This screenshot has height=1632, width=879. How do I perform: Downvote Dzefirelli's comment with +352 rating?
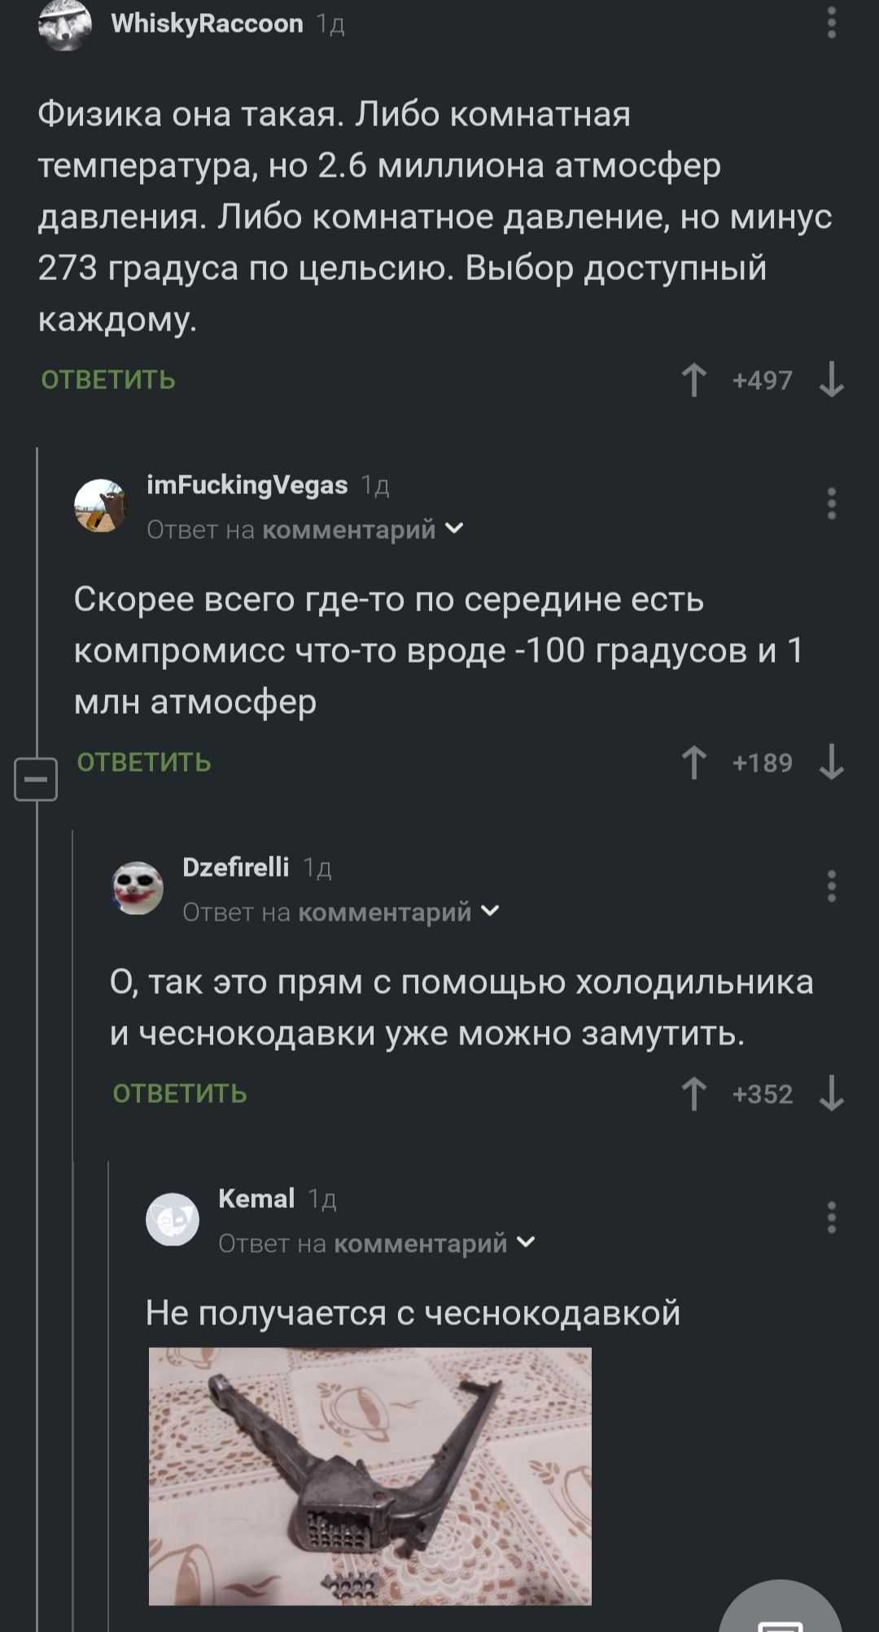point(831,1094)
